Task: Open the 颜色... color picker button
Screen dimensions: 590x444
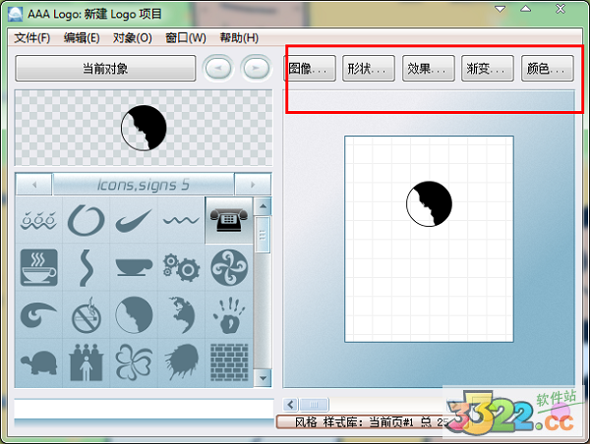Action: (x=547, y=69)
